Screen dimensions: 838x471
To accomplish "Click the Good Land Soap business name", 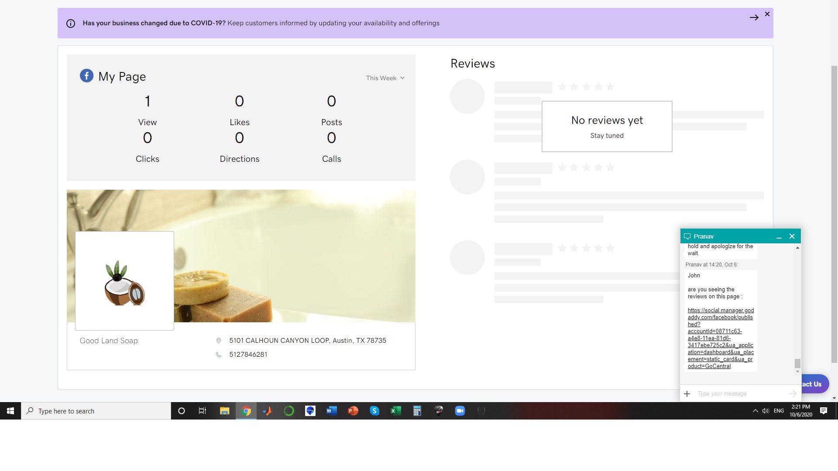I will (x=109, y=341).
